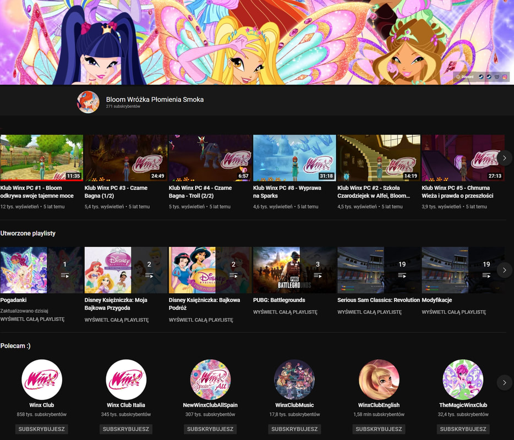This screenshot has width=514, height=440.
Task: Play the Klub Winx PC #2 video thumbnail
Action: tap(379, 158)
